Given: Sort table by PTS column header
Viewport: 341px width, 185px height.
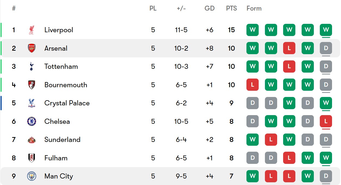Looking at the screenshot, I should click(x=231, y=8).
